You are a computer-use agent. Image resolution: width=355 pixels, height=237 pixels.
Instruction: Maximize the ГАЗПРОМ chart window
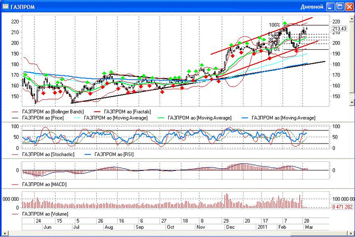pyautogui.click(x=340, y=7)
